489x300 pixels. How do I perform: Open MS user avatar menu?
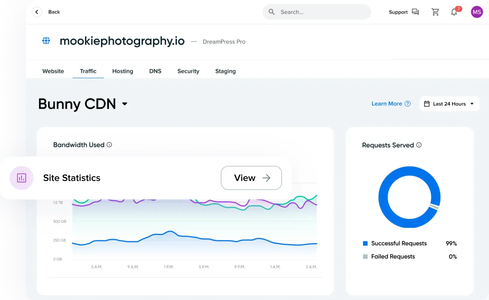pyautogui.click(x=477, y=12)
